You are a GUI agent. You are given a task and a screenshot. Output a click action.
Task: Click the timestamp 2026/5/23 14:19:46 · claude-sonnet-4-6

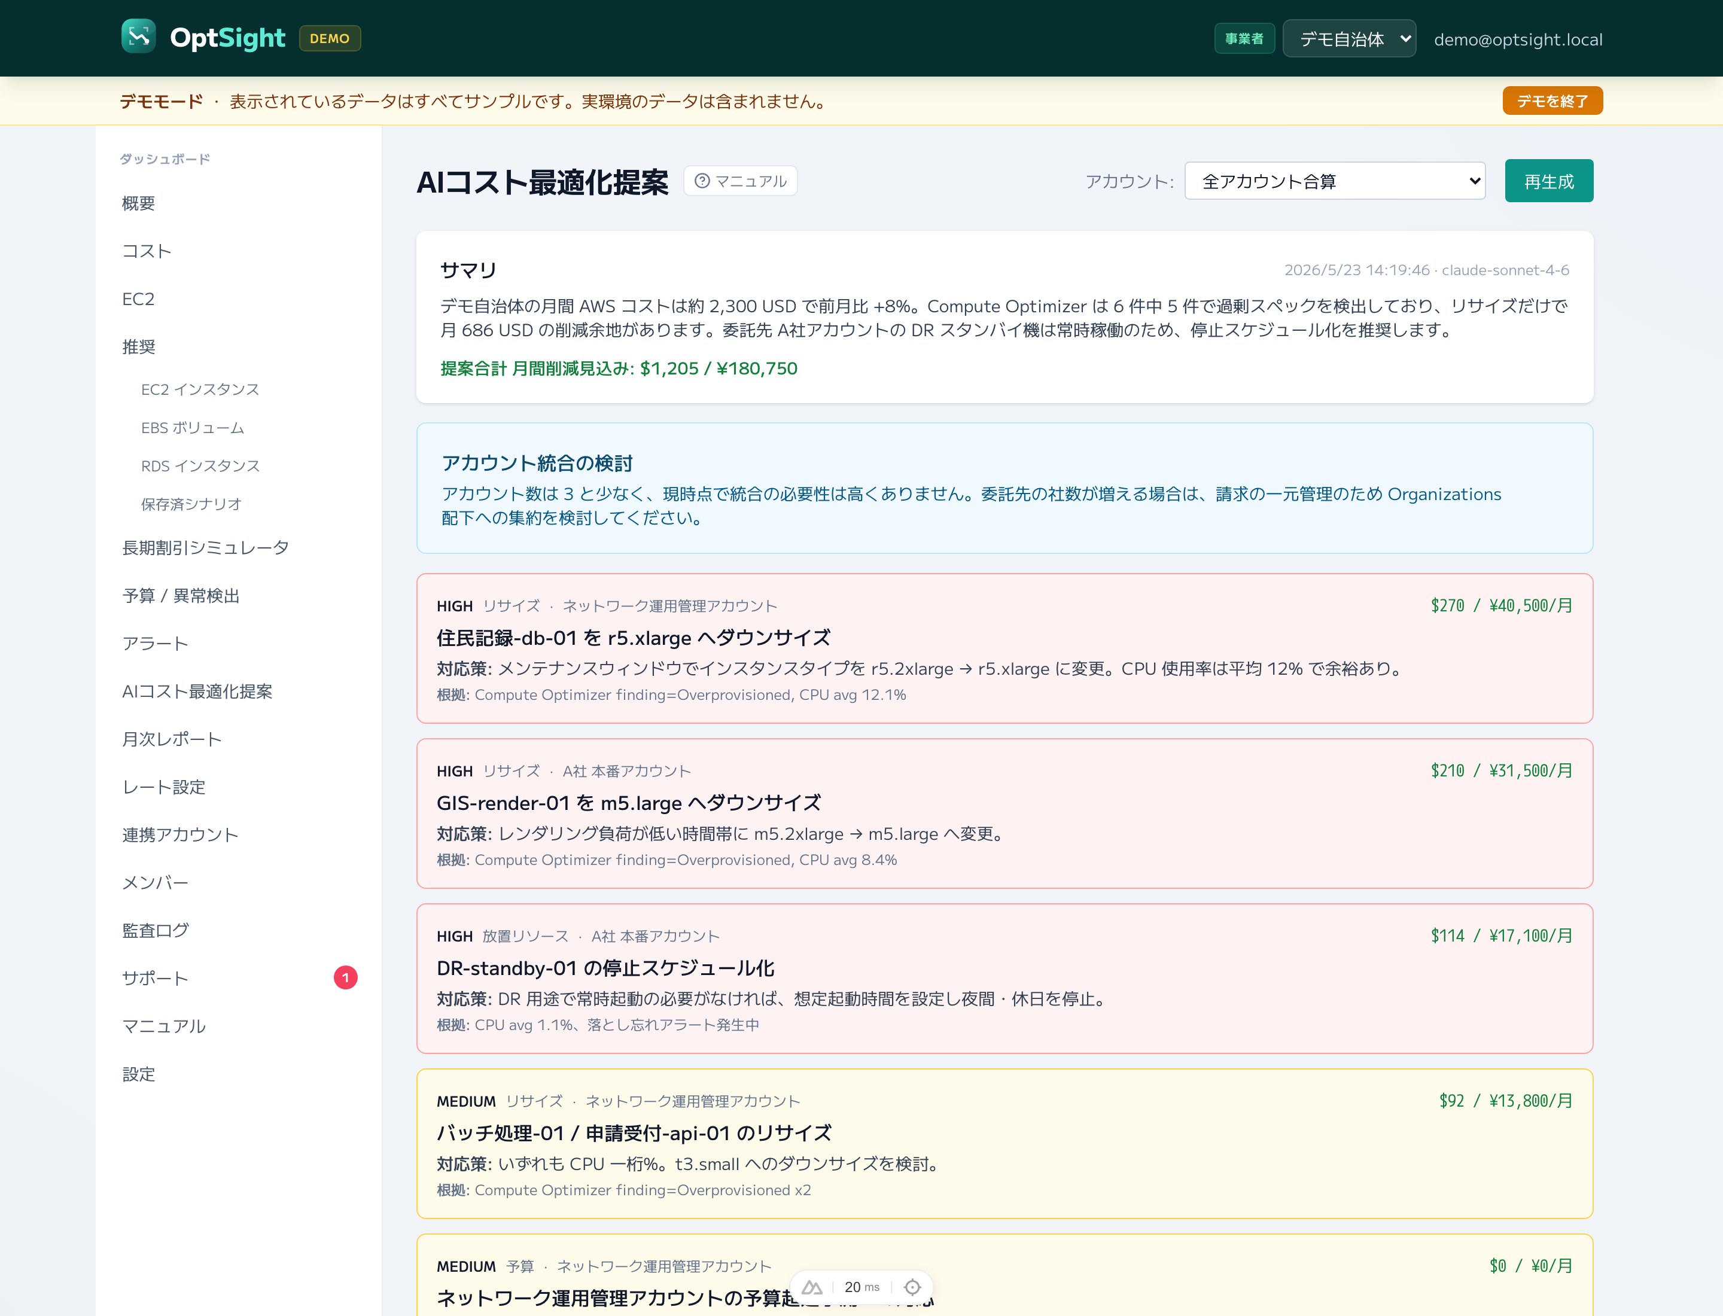1426,270
